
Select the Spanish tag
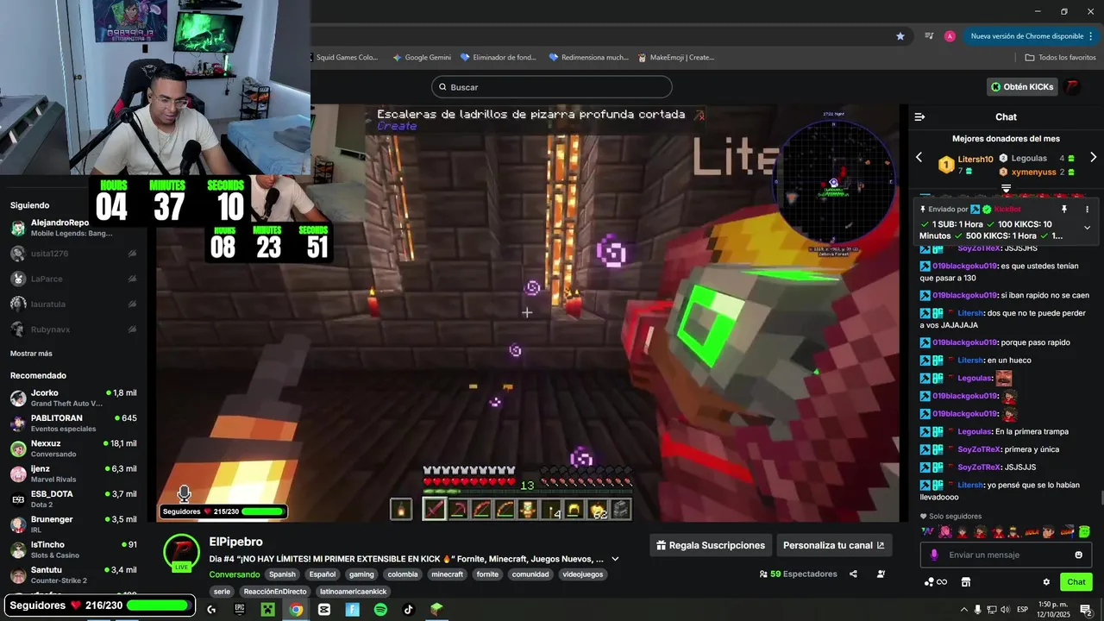pyautogui.click(x=282, y=574)
